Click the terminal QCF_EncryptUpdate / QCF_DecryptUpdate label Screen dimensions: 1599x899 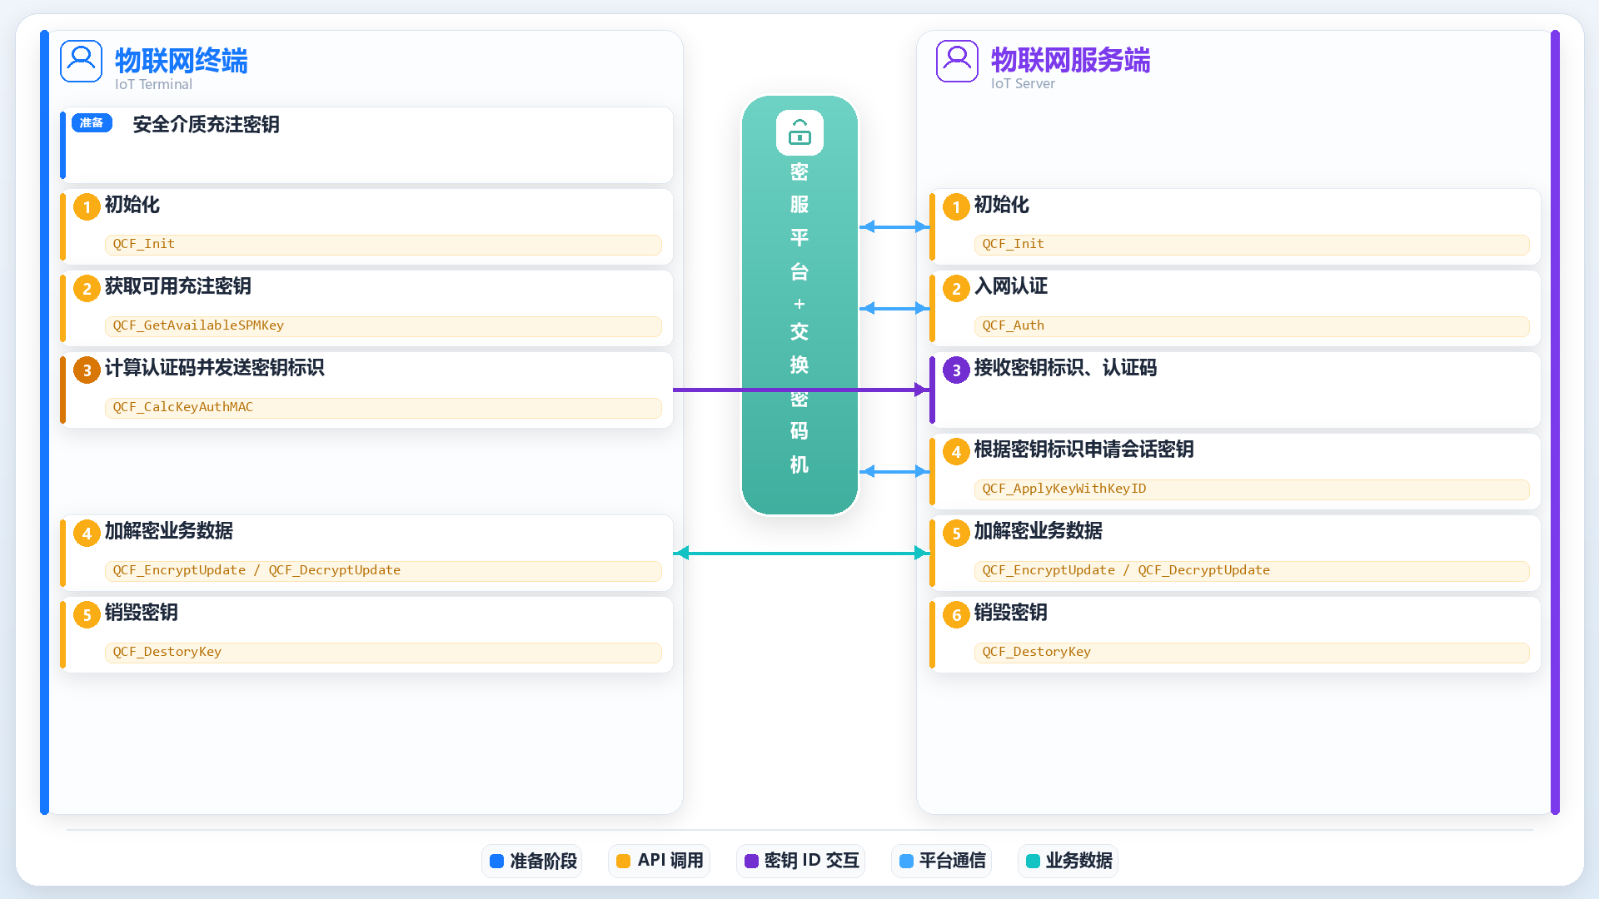click(x=383, y=570)
